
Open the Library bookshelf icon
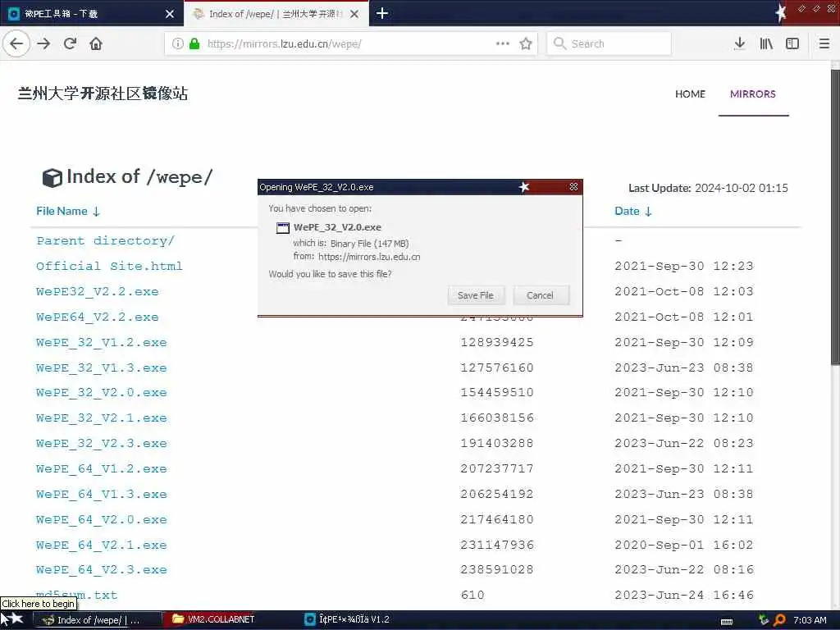(x=766, y=43)
